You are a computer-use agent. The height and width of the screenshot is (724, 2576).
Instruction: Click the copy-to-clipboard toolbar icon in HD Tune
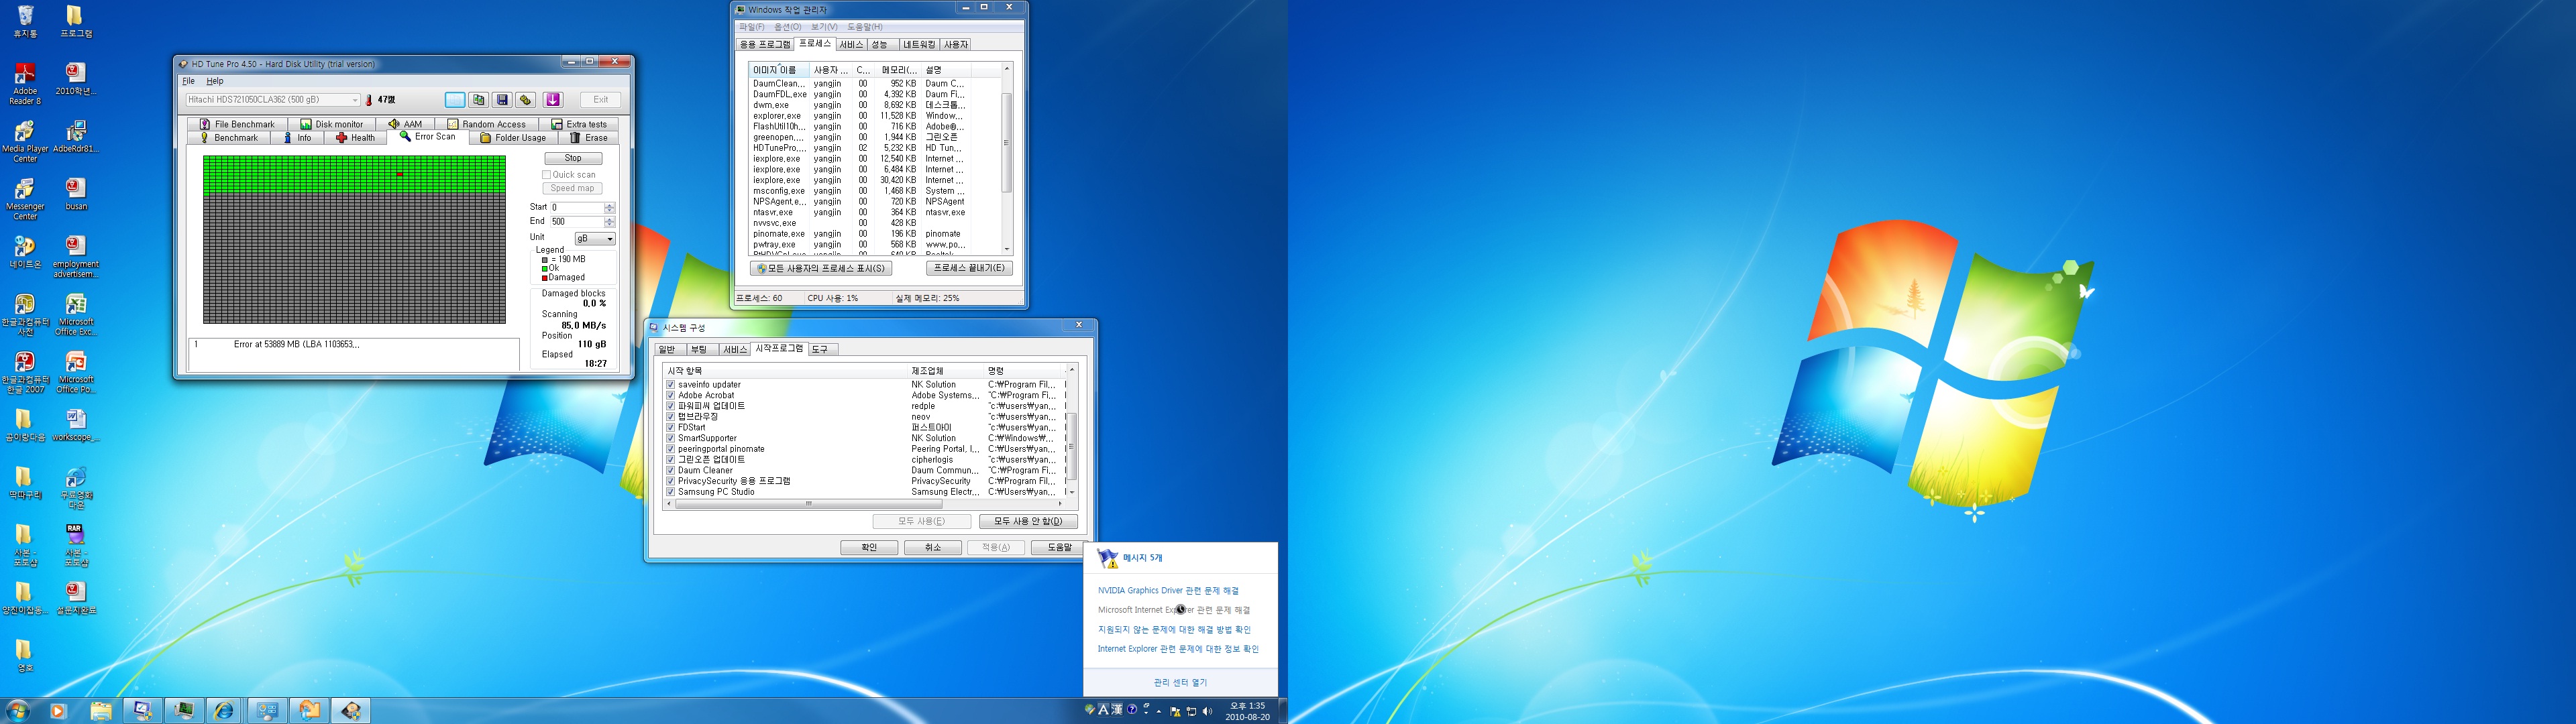pos(455,100)
